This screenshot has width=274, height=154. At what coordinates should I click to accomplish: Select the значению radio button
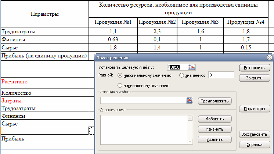181,75
